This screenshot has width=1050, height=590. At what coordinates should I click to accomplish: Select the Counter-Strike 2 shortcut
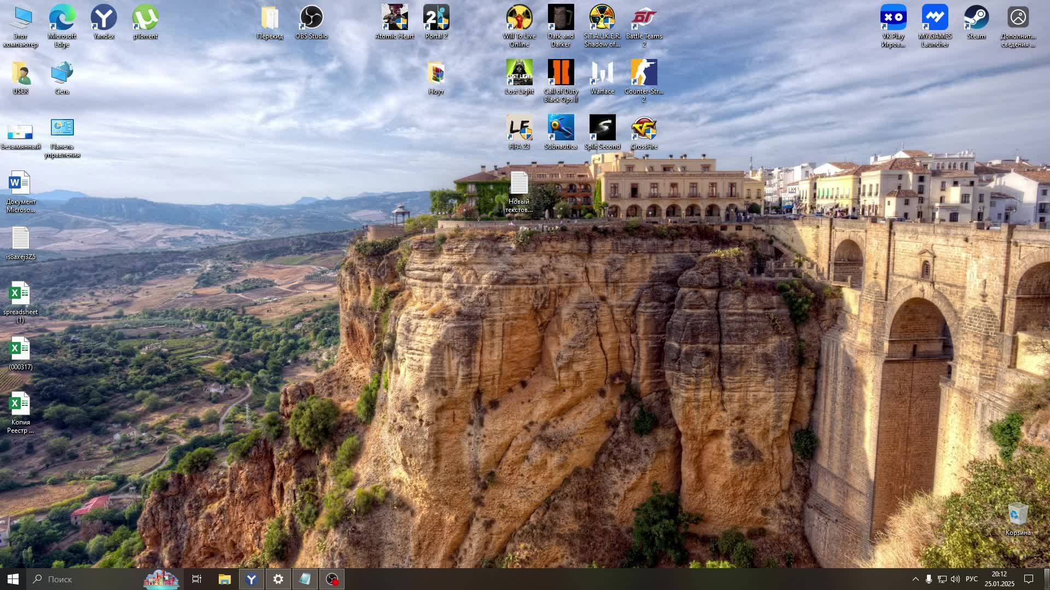pyautogui.click(x=644, y=81)
